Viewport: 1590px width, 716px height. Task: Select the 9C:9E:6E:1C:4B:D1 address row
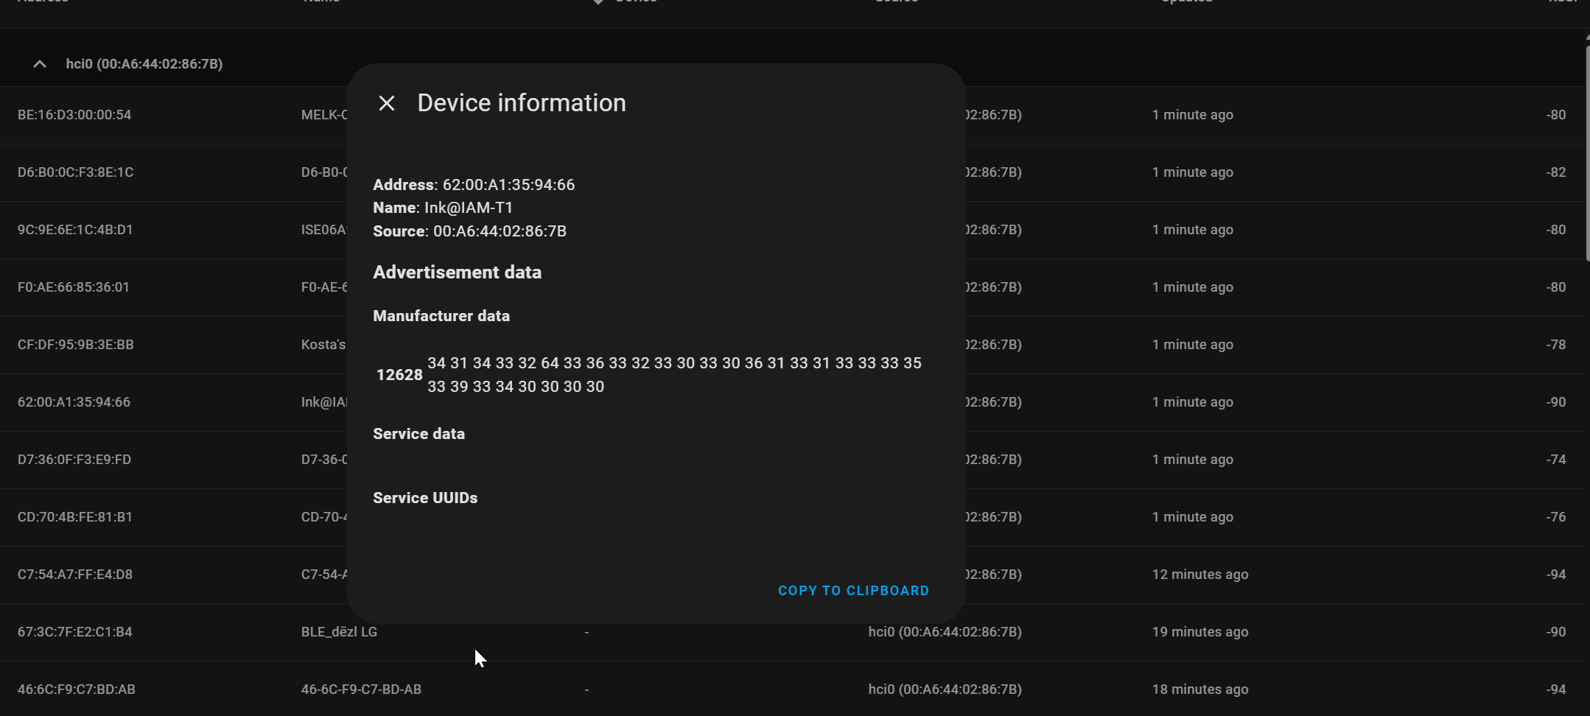tap(75, 230)
